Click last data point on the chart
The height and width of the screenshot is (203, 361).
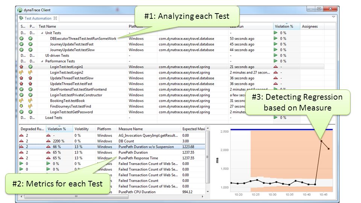point(329,149)
